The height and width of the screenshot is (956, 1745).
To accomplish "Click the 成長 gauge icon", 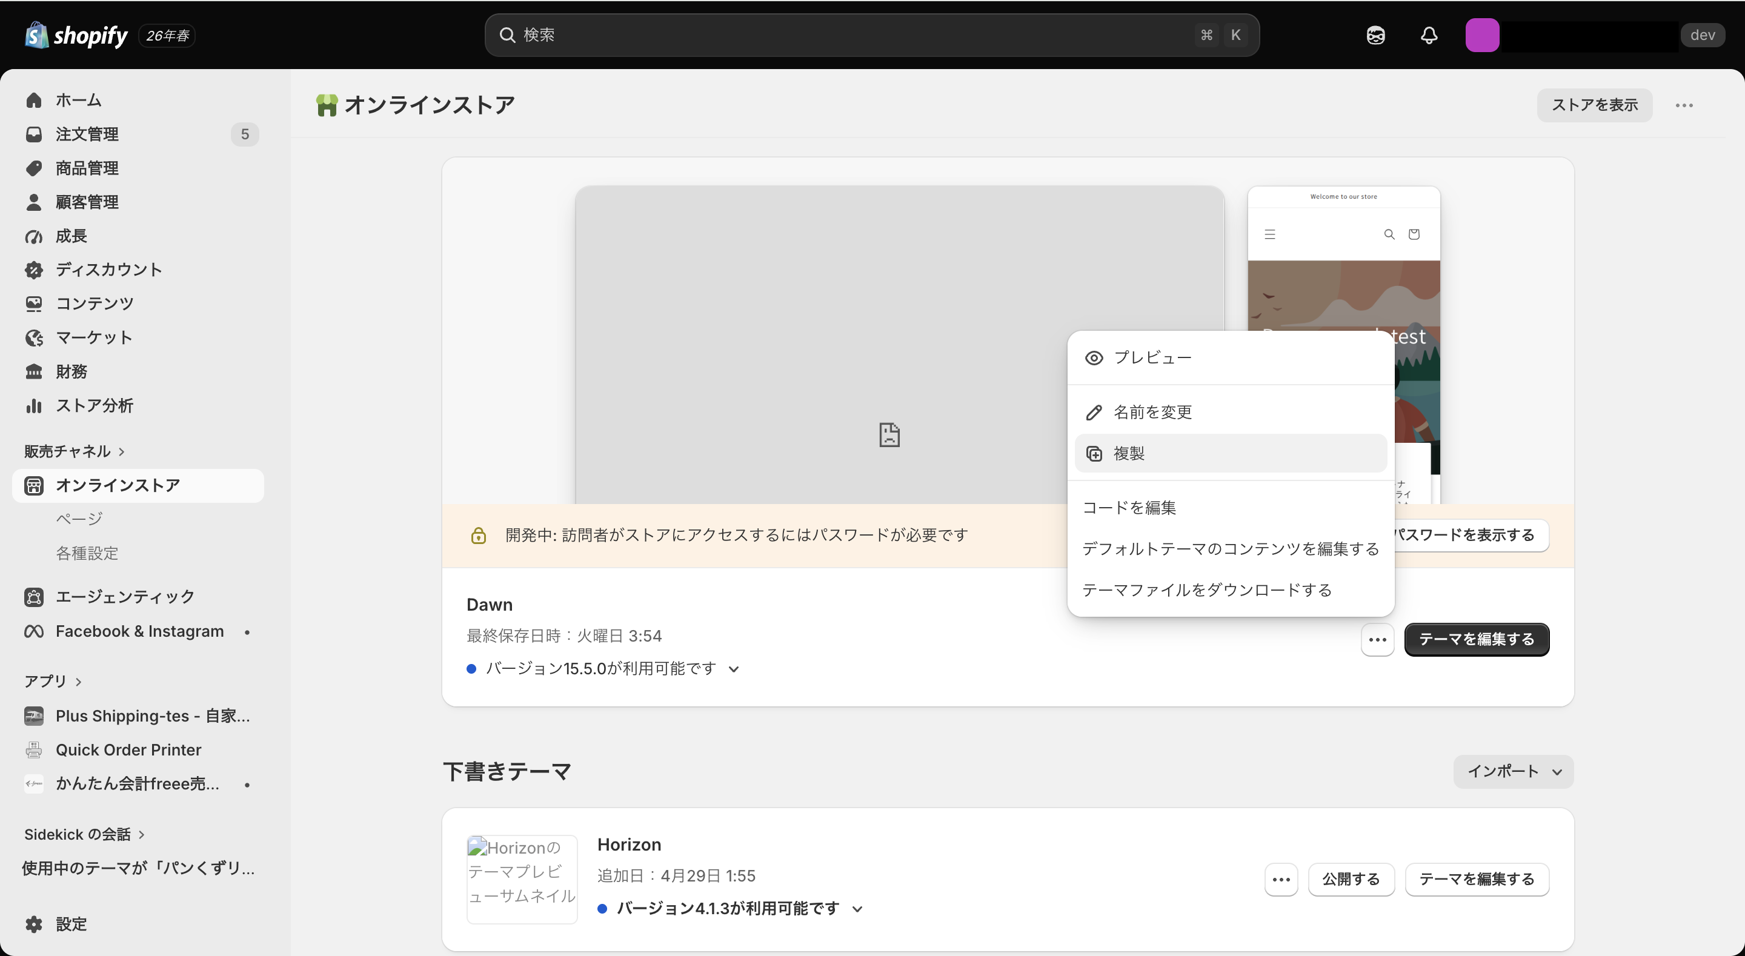I will pyautogui.click(x=34, y=236).
